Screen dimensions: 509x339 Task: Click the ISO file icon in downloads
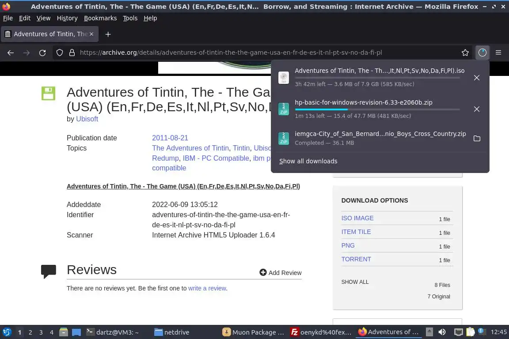pos(284,78)
